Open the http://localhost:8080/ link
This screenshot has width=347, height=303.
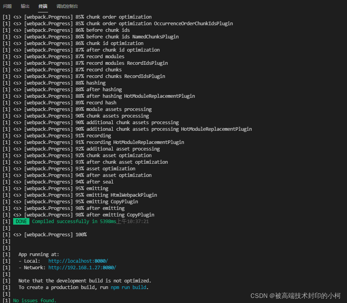pos(78,261)
